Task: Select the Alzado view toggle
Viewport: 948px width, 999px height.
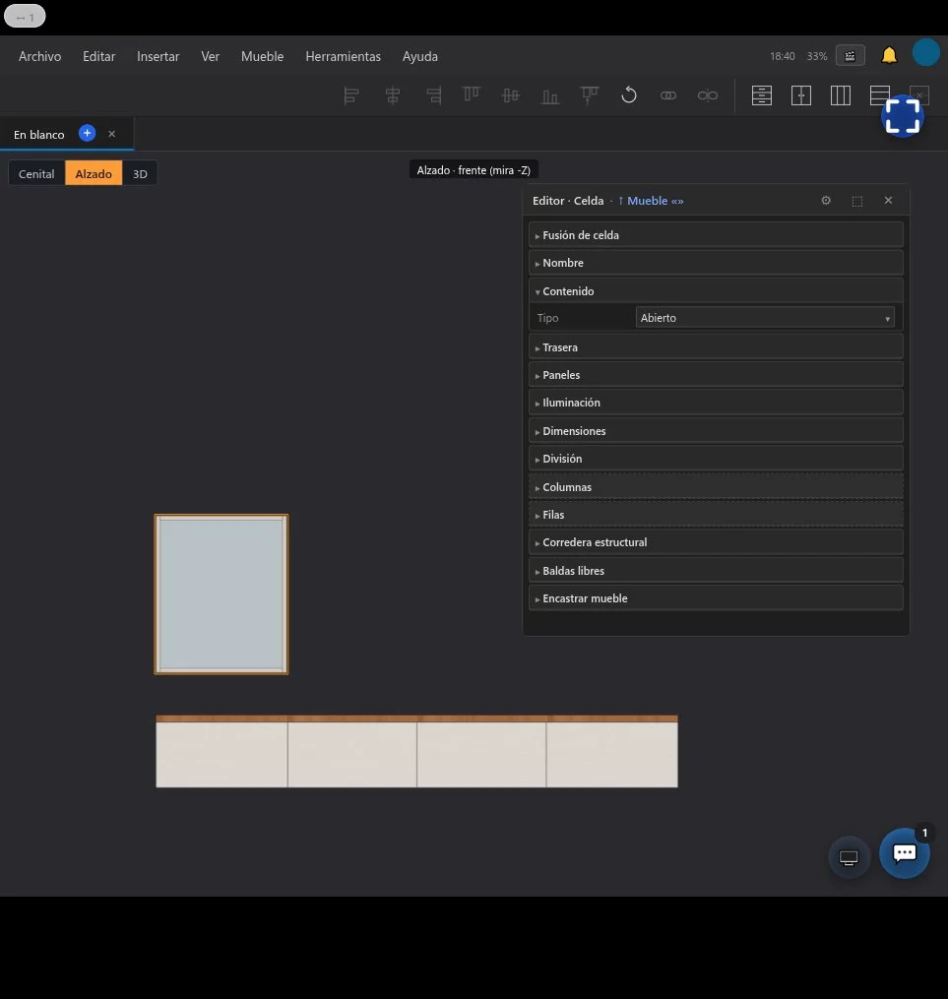Action: pyautogui.click(x=94, y=174)
